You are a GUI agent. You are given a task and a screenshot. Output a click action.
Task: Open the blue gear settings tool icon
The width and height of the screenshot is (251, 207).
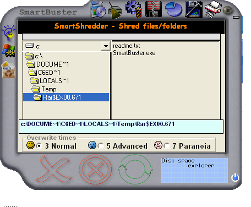pos(134,9)
